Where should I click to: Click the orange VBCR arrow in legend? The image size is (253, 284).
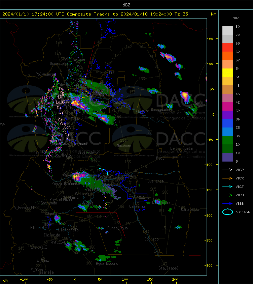pos(227,178)
